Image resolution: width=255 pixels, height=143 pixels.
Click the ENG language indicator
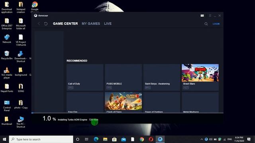tap(229, 139)
